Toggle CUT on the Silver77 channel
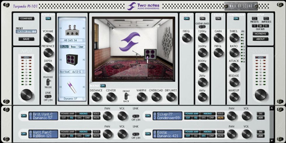The width and height of the screenshot is (286, 143). pos(187,118)
